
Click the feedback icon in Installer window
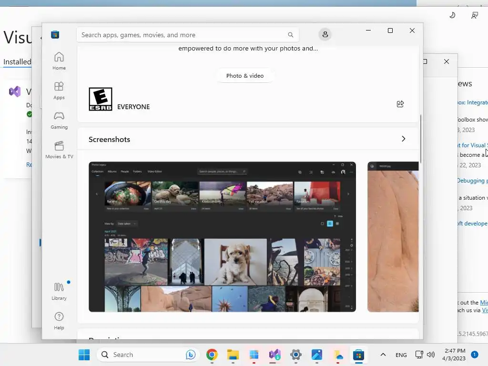pos(474,15)
